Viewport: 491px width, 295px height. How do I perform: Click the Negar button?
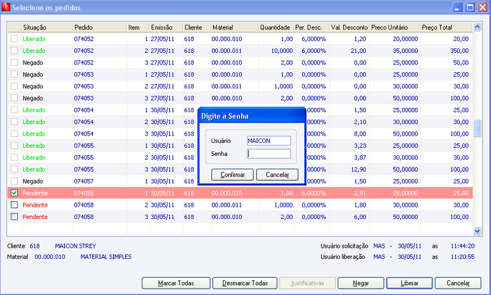[361, 283]
